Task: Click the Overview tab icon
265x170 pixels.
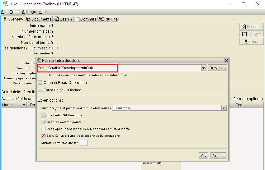Action: [x=5, y=19]
